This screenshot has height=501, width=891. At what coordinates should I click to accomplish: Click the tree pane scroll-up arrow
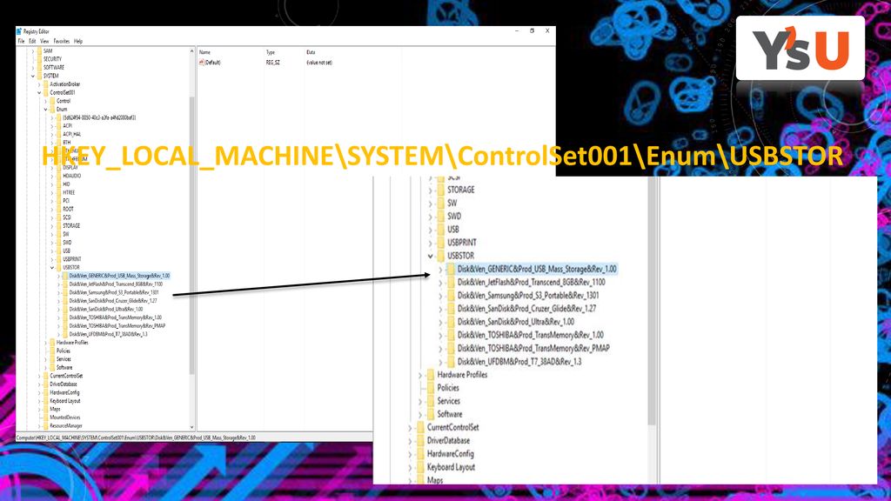[x=191, y=51]
